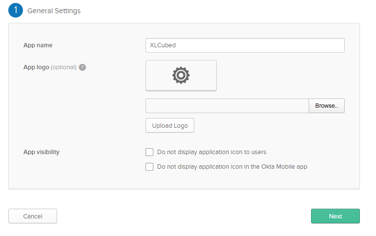Viewport: 376px width, 236px height.
Task: Tick the Okta Mobile app visibility checkbox
Action: click(149, 167)
